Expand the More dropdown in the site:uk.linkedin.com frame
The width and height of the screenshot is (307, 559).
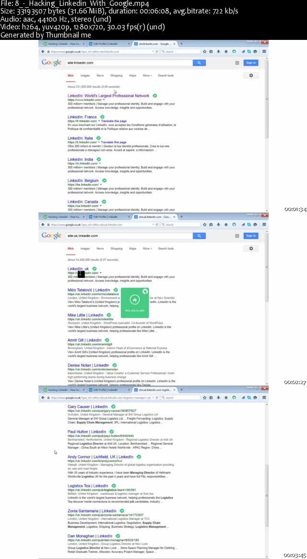[147, 248]
